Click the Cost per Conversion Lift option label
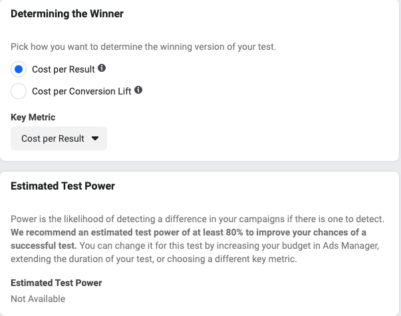 (81, 90)
